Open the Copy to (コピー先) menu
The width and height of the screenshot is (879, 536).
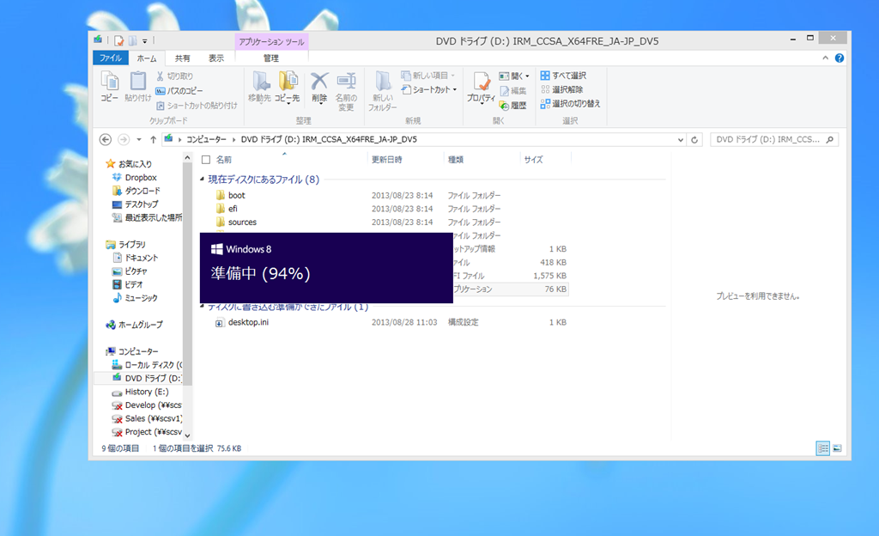[287, 88]
